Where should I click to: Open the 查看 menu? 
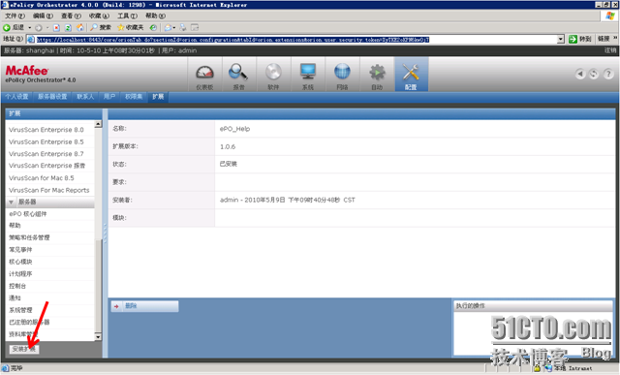[x=71, y=16]
